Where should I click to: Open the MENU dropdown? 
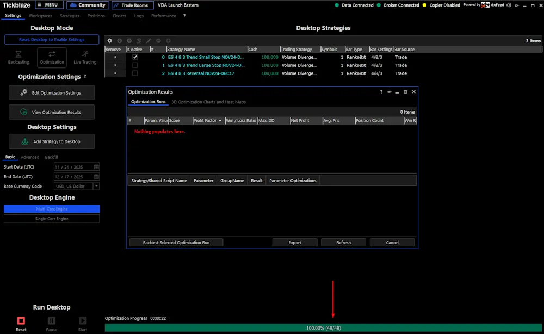(x=48, y=5)
